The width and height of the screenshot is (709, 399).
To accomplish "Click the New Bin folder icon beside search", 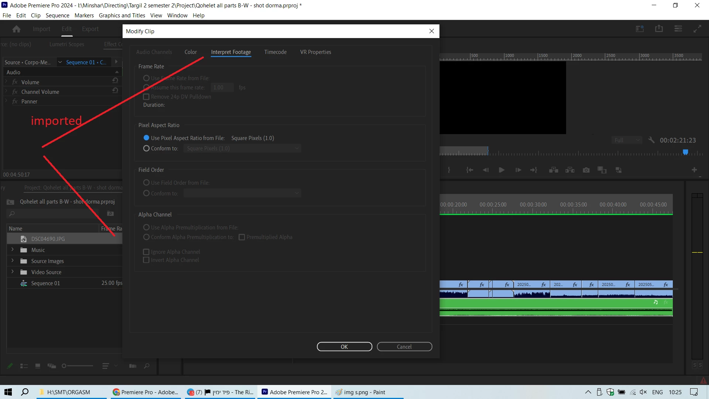I will (110, 214).
